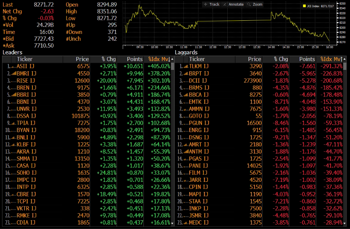
Task: Select the UNVR IJ leader row
Action: (26, 109)
